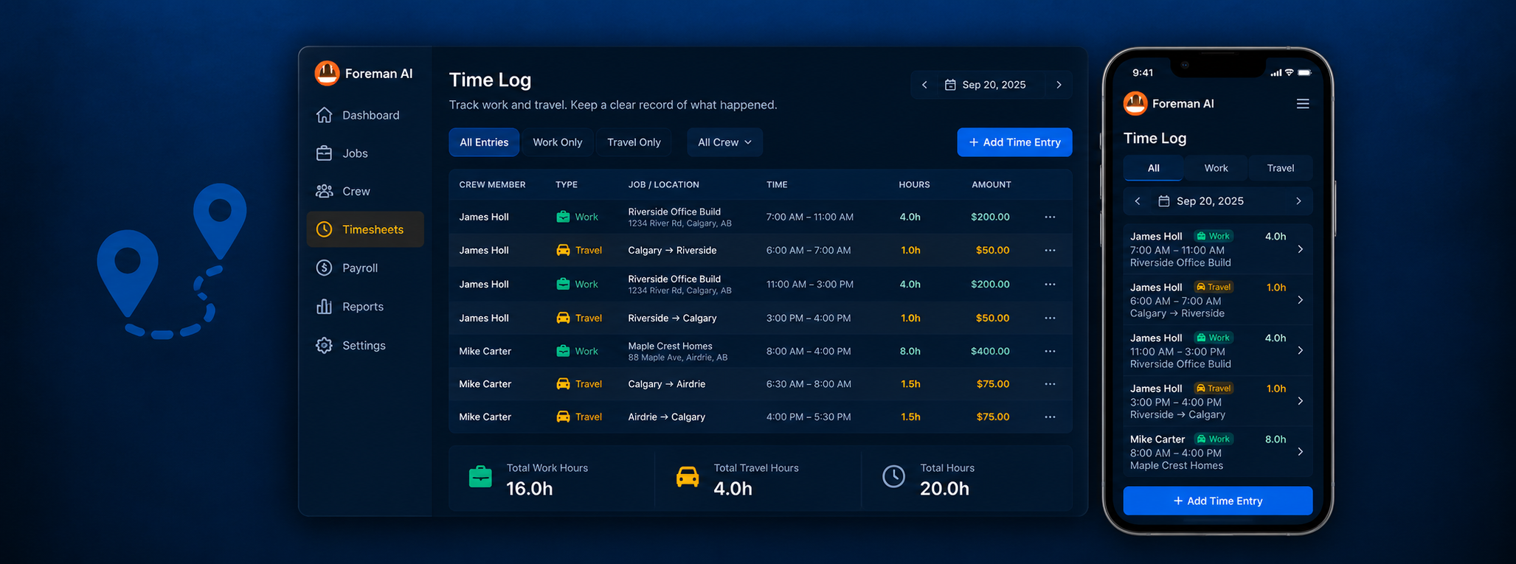The height and width of the screenshot is (564, 1516).
Task: Go to next date on the phone
Action: (1298, 201)
